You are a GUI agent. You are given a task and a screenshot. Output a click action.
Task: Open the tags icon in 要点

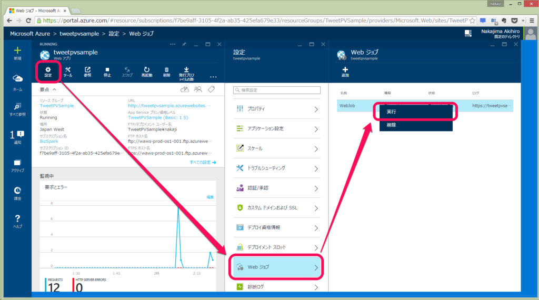212,89
